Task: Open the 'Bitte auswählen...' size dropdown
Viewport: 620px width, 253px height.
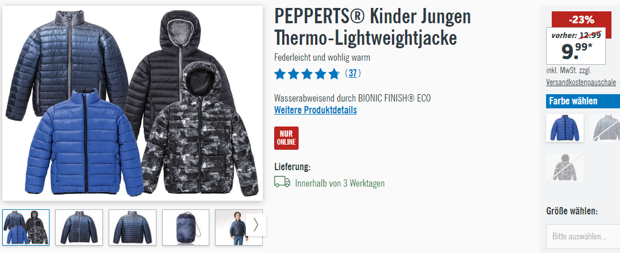Action: (583, 237)
